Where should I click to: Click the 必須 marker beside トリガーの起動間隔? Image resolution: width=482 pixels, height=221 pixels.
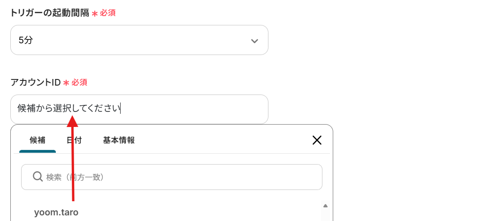(x=107, y=13)
